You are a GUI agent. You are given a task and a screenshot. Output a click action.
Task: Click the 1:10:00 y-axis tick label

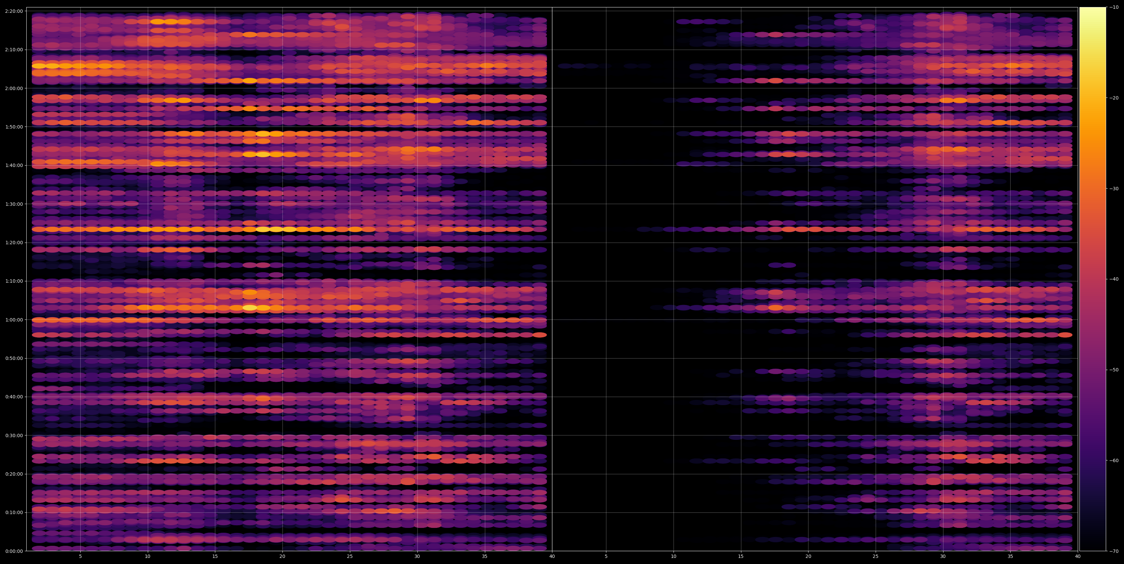point(13,281)
